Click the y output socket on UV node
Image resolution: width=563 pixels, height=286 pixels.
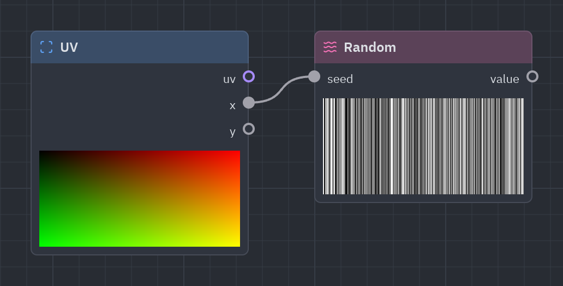(249, 129)
